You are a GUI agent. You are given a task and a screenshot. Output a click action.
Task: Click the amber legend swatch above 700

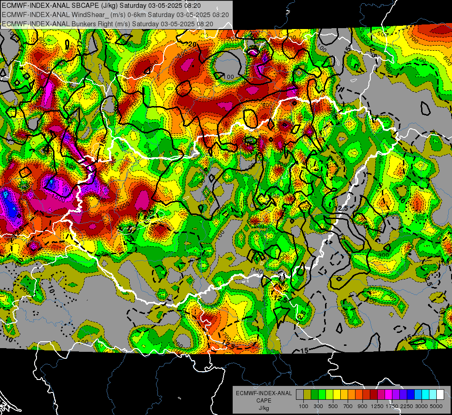344,395
